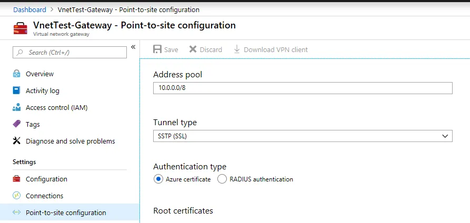470x223 pixels.
Task: Click the Diagnose and solve problems wrench icon
Action: tap(16, 141)
